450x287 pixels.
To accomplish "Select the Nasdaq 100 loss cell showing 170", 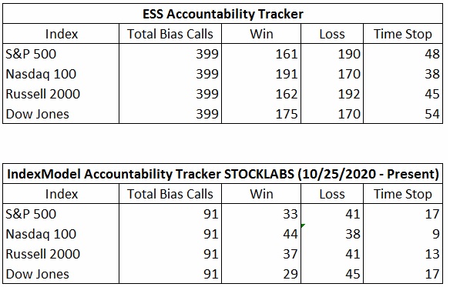I will pyautogui.click(x=332, y=74).
